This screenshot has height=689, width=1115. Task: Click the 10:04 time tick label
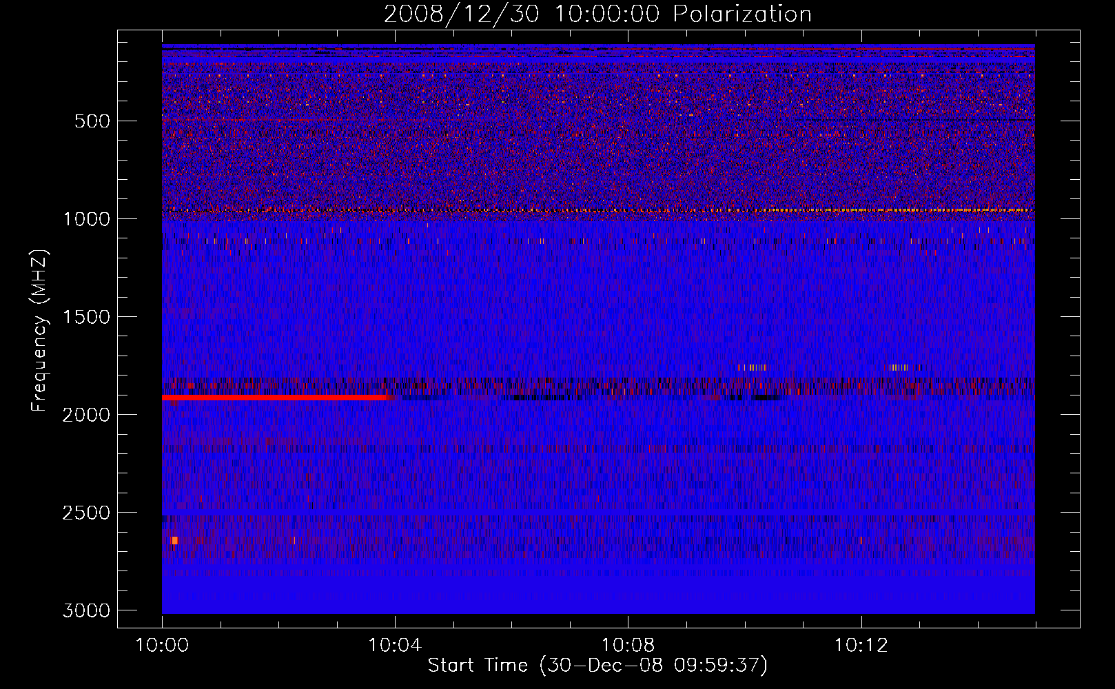pyautogui.click(x=395, y=646)
